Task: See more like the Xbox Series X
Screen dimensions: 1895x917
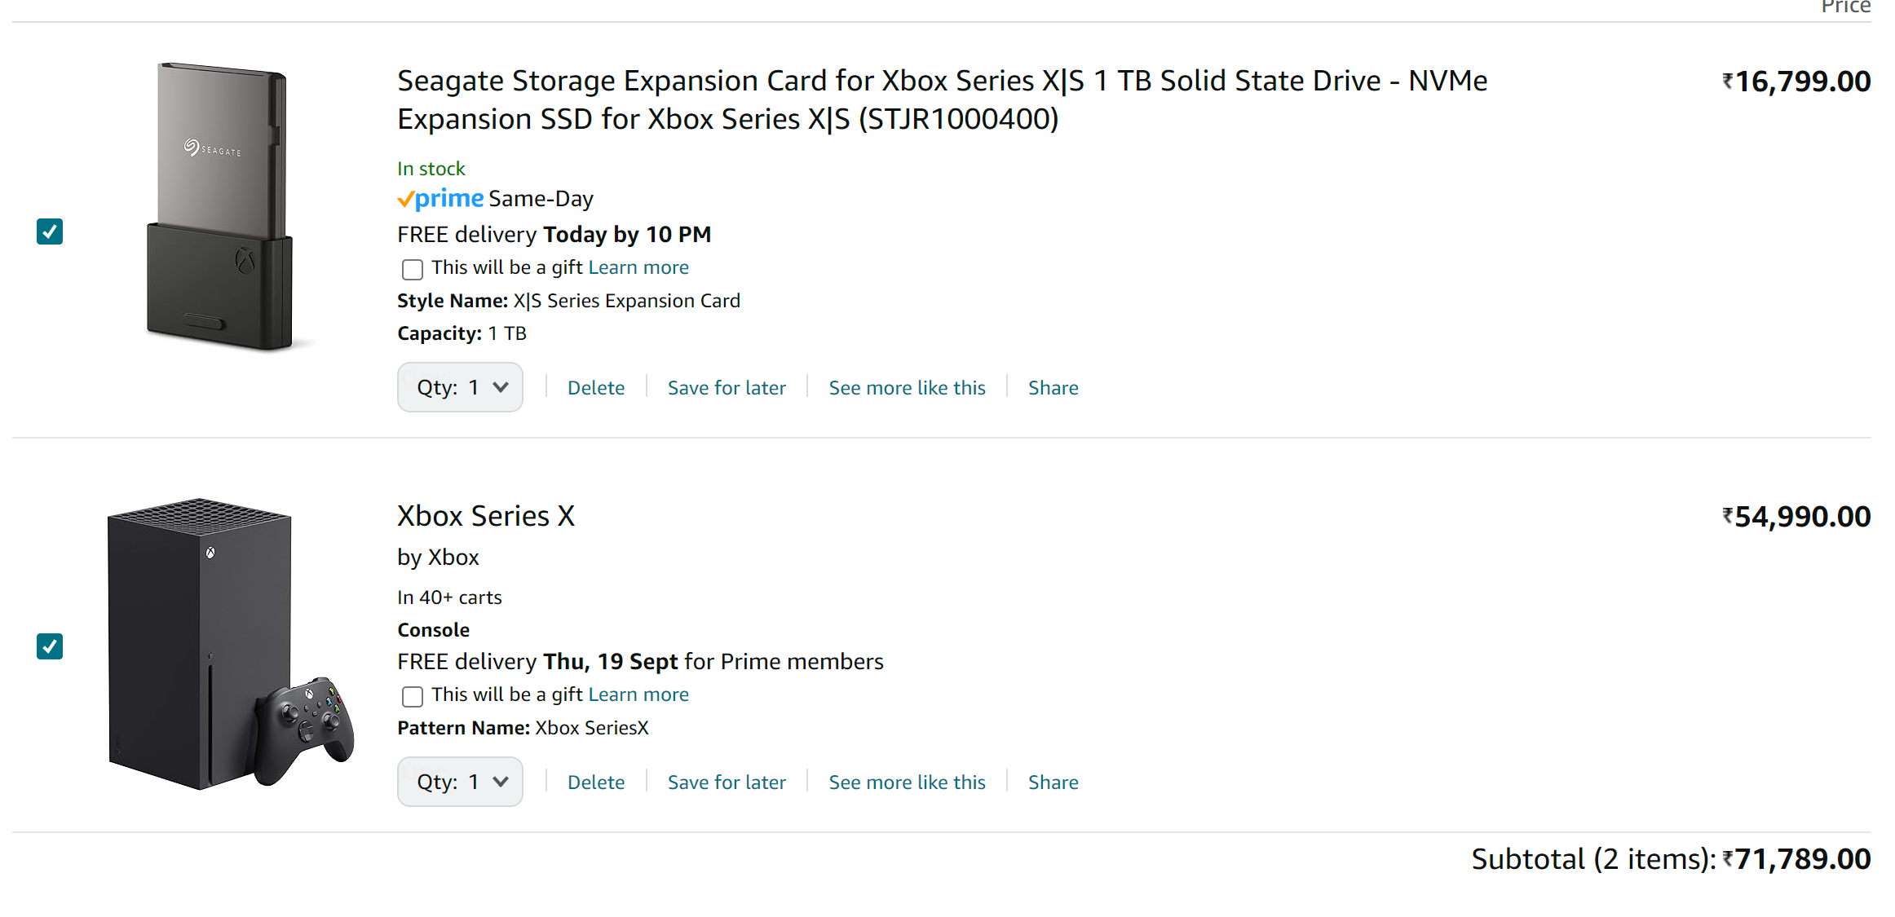Action: coord(907,783)
